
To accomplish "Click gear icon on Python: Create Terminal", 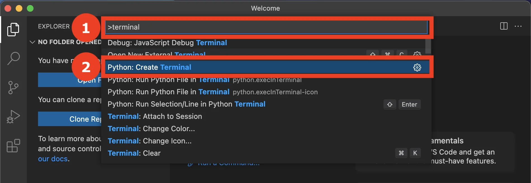I will click(417, 68).
